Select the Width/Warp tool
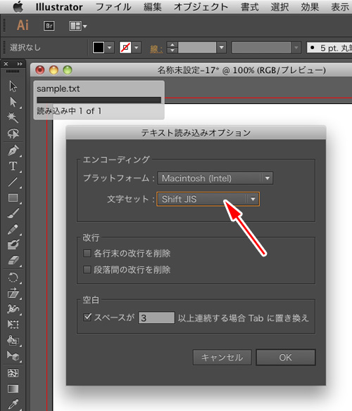This screenshot has width=352, height=411. tap(13, 308)
